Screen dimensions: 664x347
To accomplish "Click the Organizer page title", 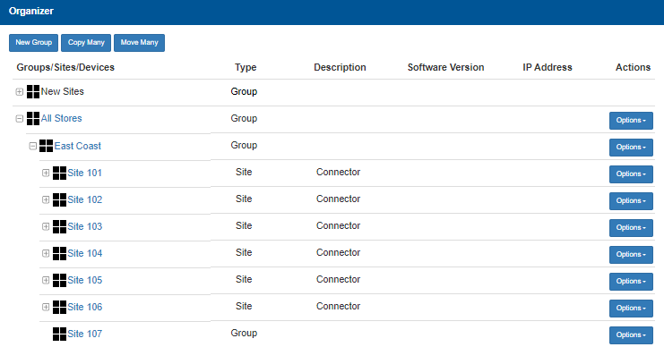I will click(x=31, y=11).
